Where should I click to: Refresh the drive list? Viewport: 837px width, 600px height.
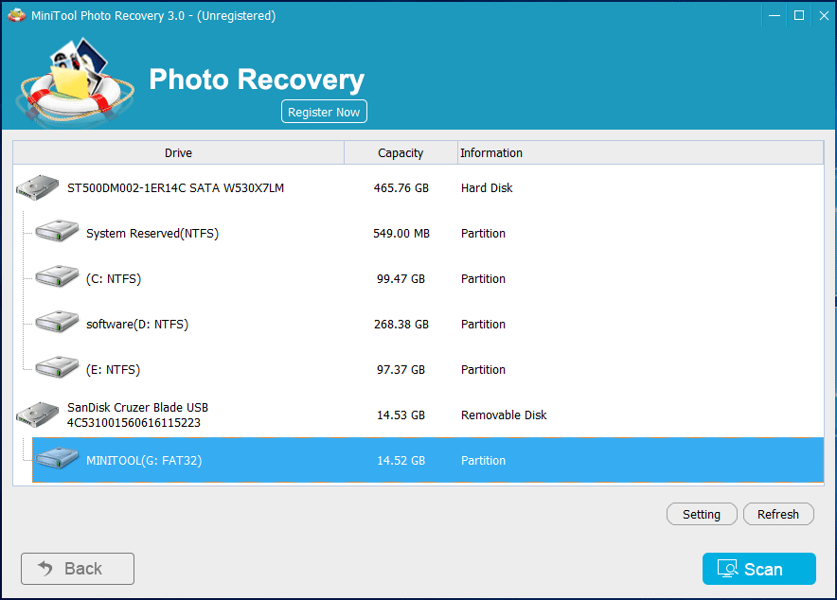coord(778,514)
